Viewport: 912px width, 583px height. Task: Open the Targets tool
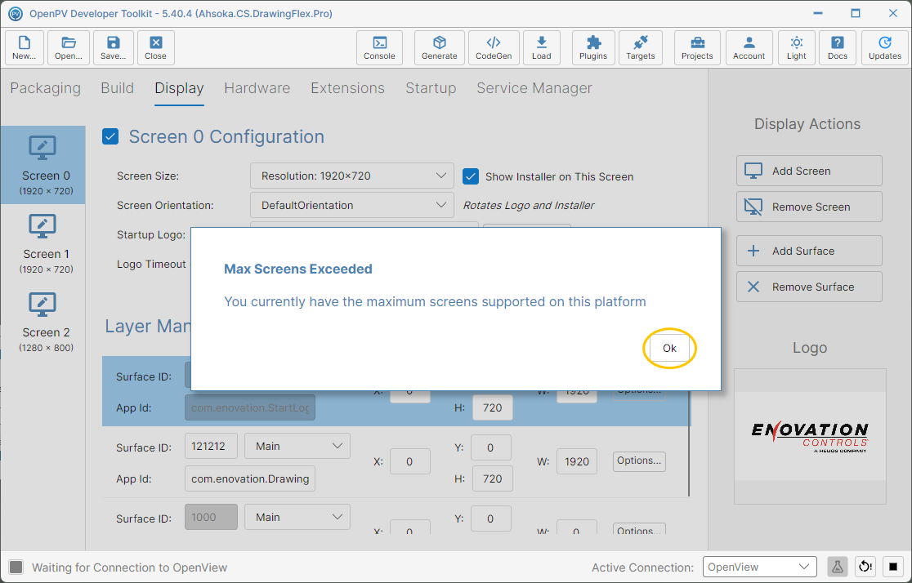click(x=641, y=47)
